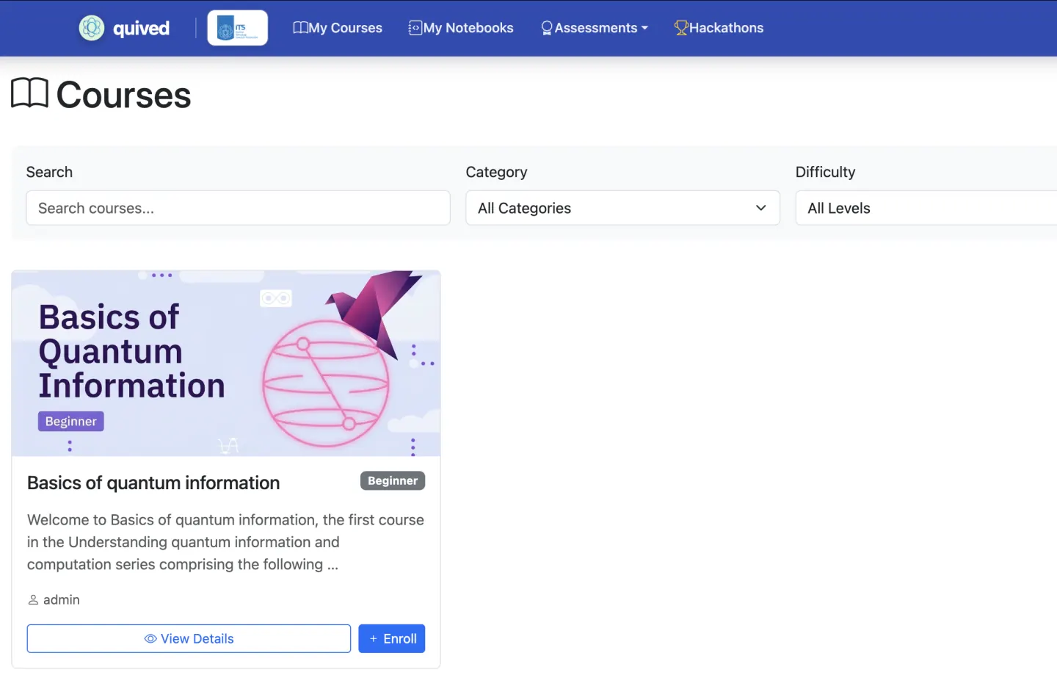Go to My Courses in navbar

pos(338,28)
